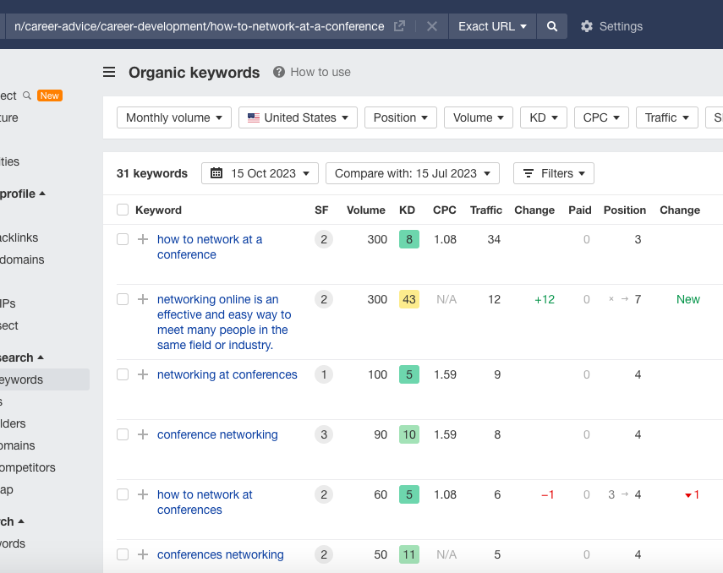
Task: Open the Exact URL mode dropdown
Action: [x=492, y=26]
